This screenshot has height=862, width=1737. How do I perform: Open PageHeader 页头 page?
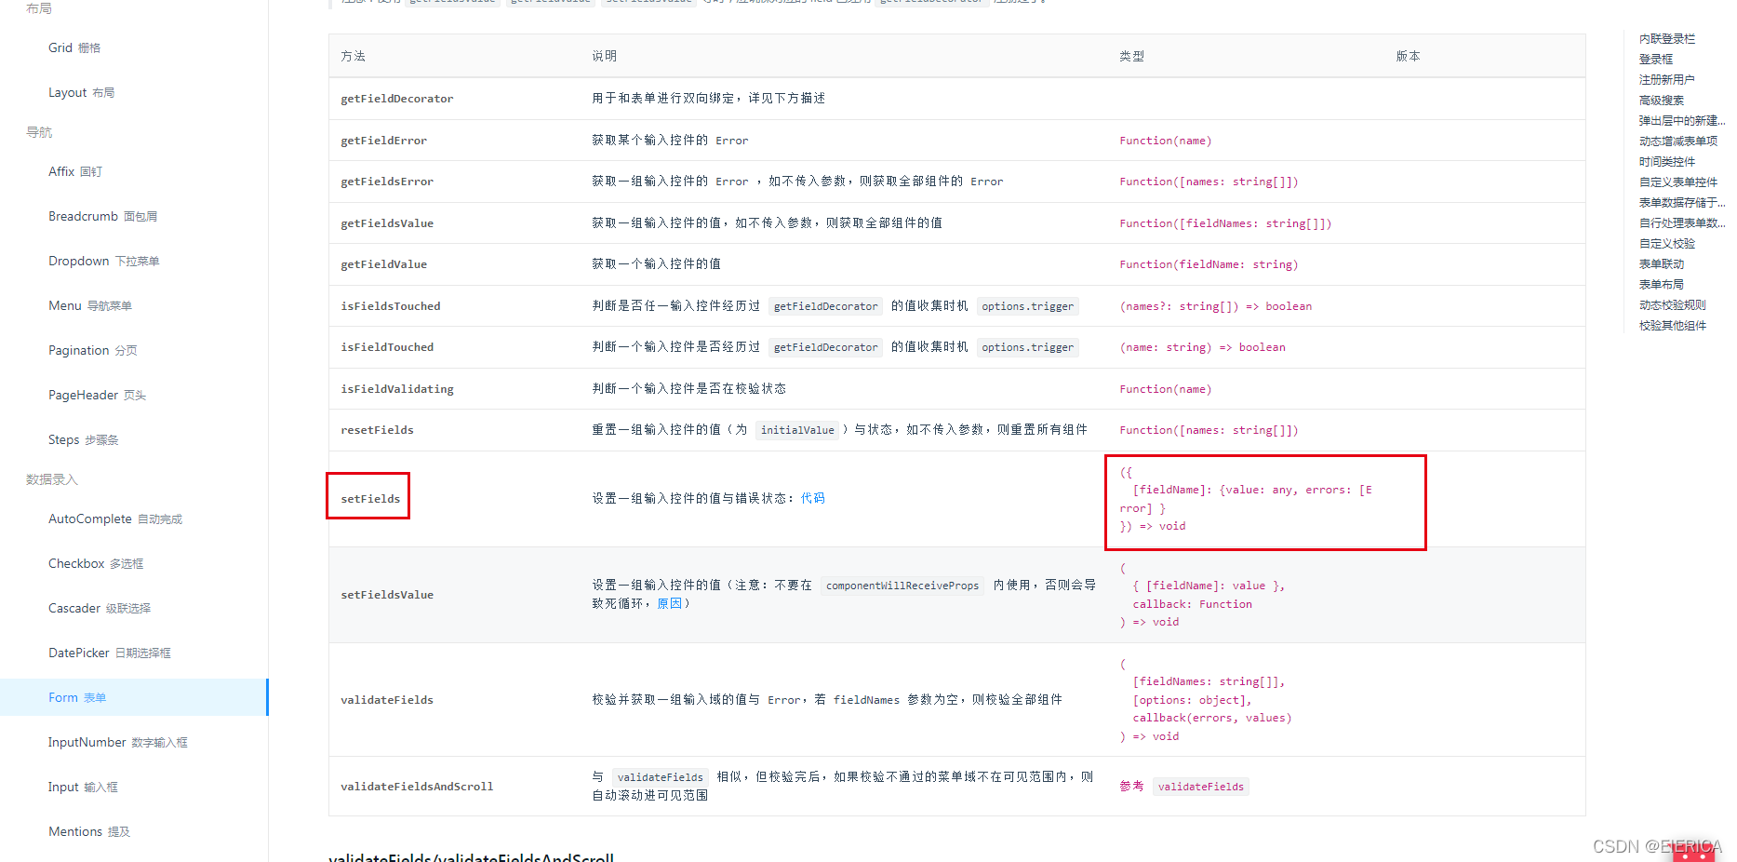point(98,395)
